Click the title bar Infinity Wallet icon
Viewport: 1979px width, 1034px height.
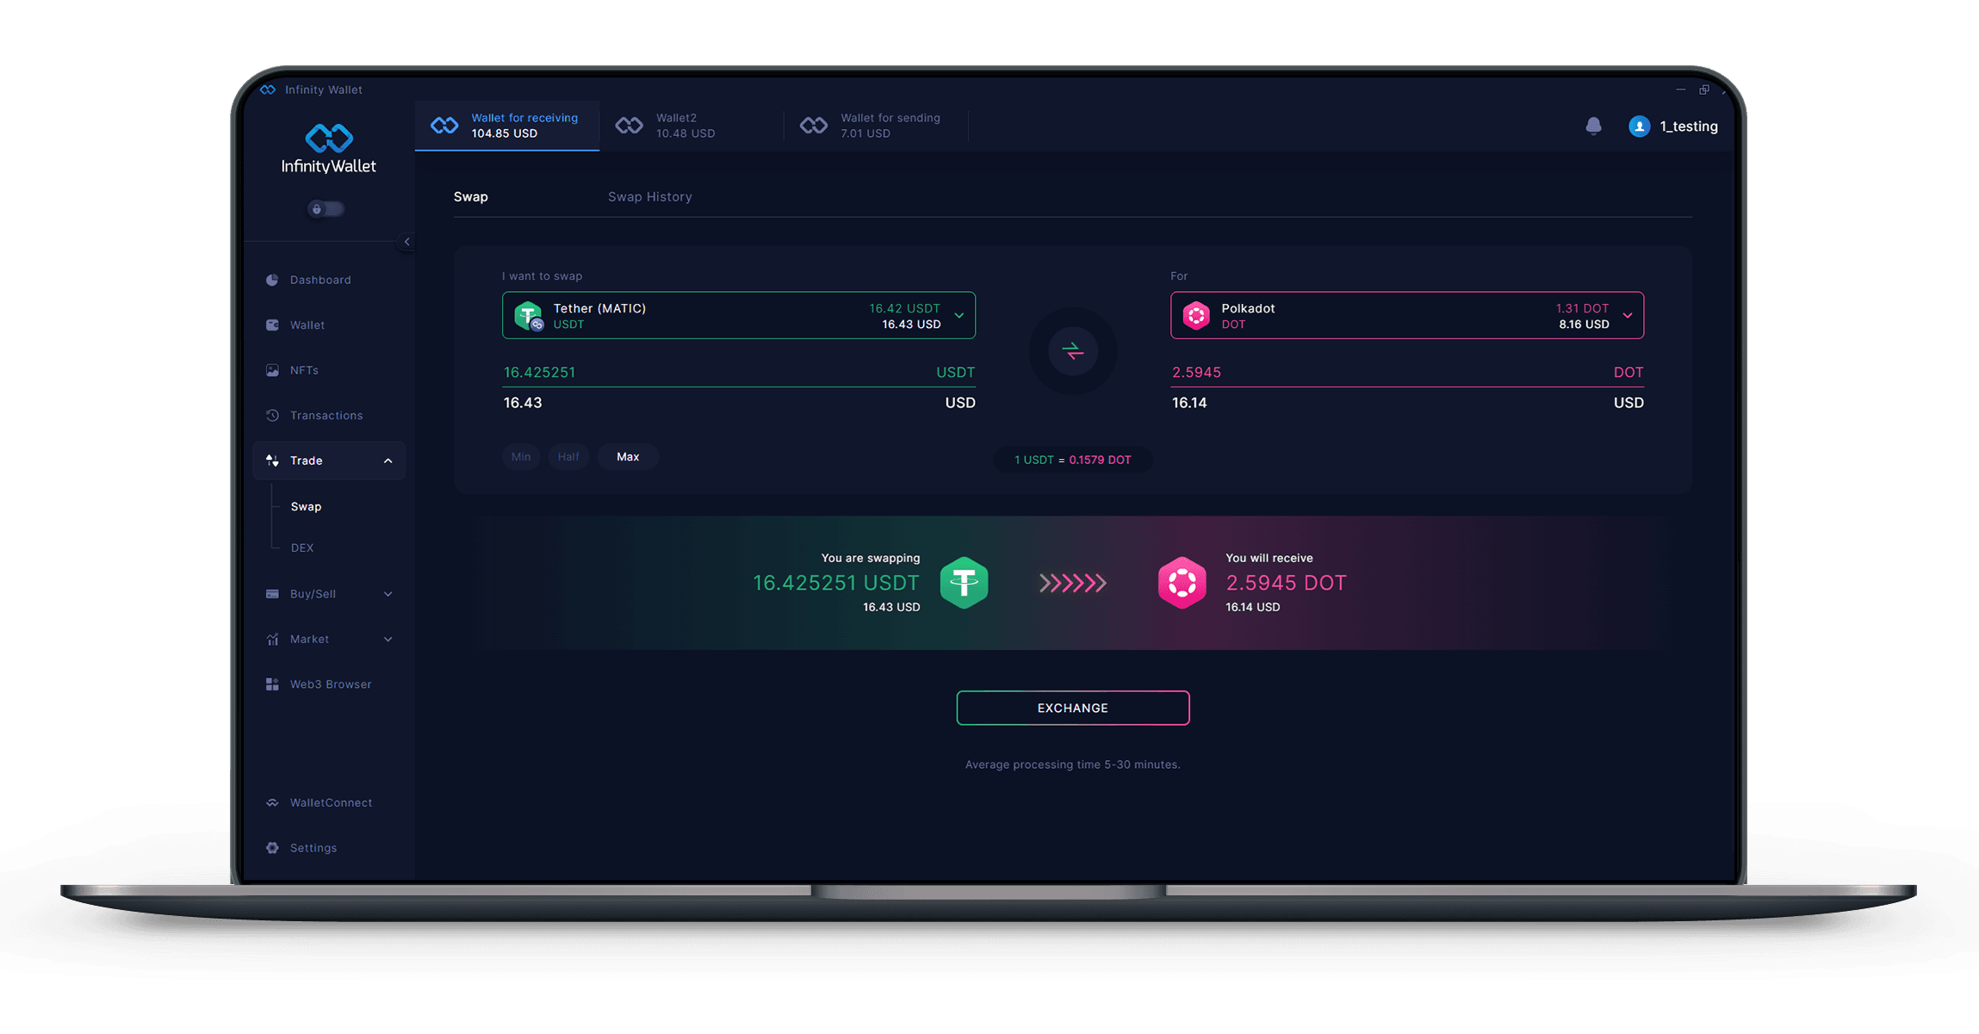pos(268,90)
